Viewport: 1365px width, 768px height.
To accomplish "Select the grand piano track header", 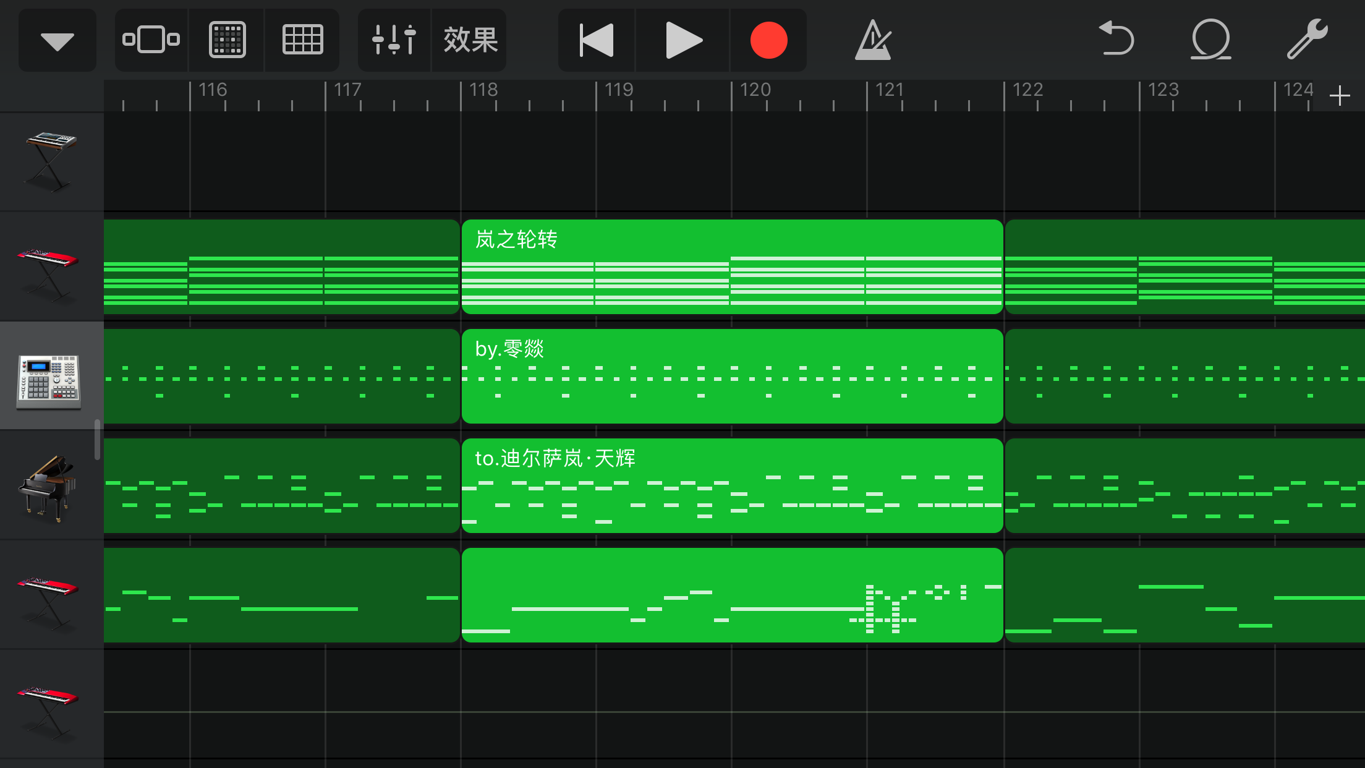I will pos(51,485).
